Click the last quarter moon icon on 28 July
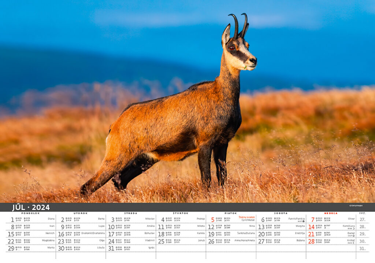This screenshot has height=263, width=375. [354, 243]
